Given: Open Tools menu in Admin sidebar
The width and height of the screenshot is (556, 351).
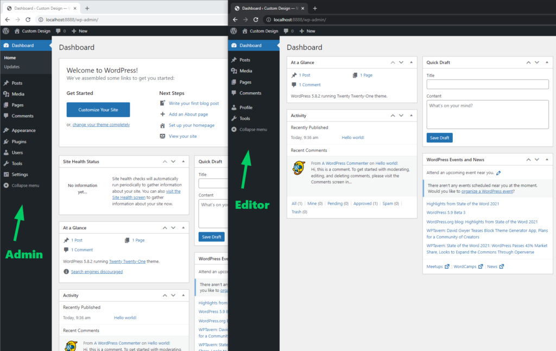Looking at the screenshot, I should tap(17, 163).
